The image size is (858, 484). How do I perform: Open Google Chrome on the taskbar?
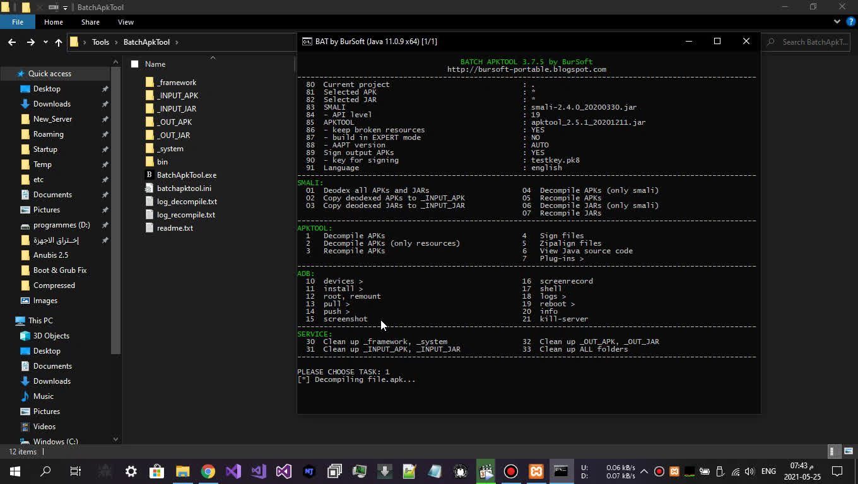[208, 471]
